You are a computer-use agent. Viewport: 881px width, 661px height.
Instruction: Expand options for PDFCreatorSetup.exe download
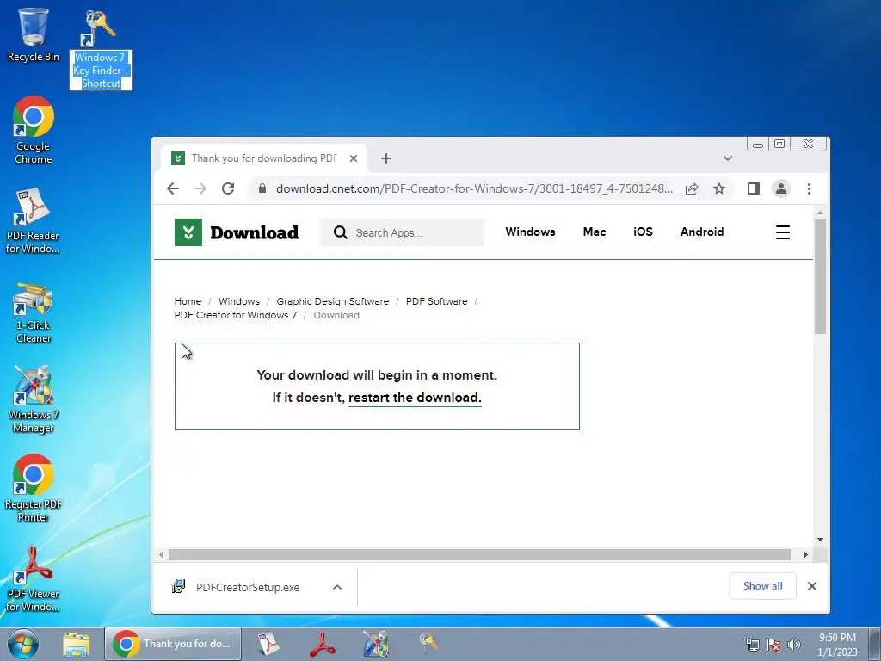pyautogui.click(x=337, y=587)
